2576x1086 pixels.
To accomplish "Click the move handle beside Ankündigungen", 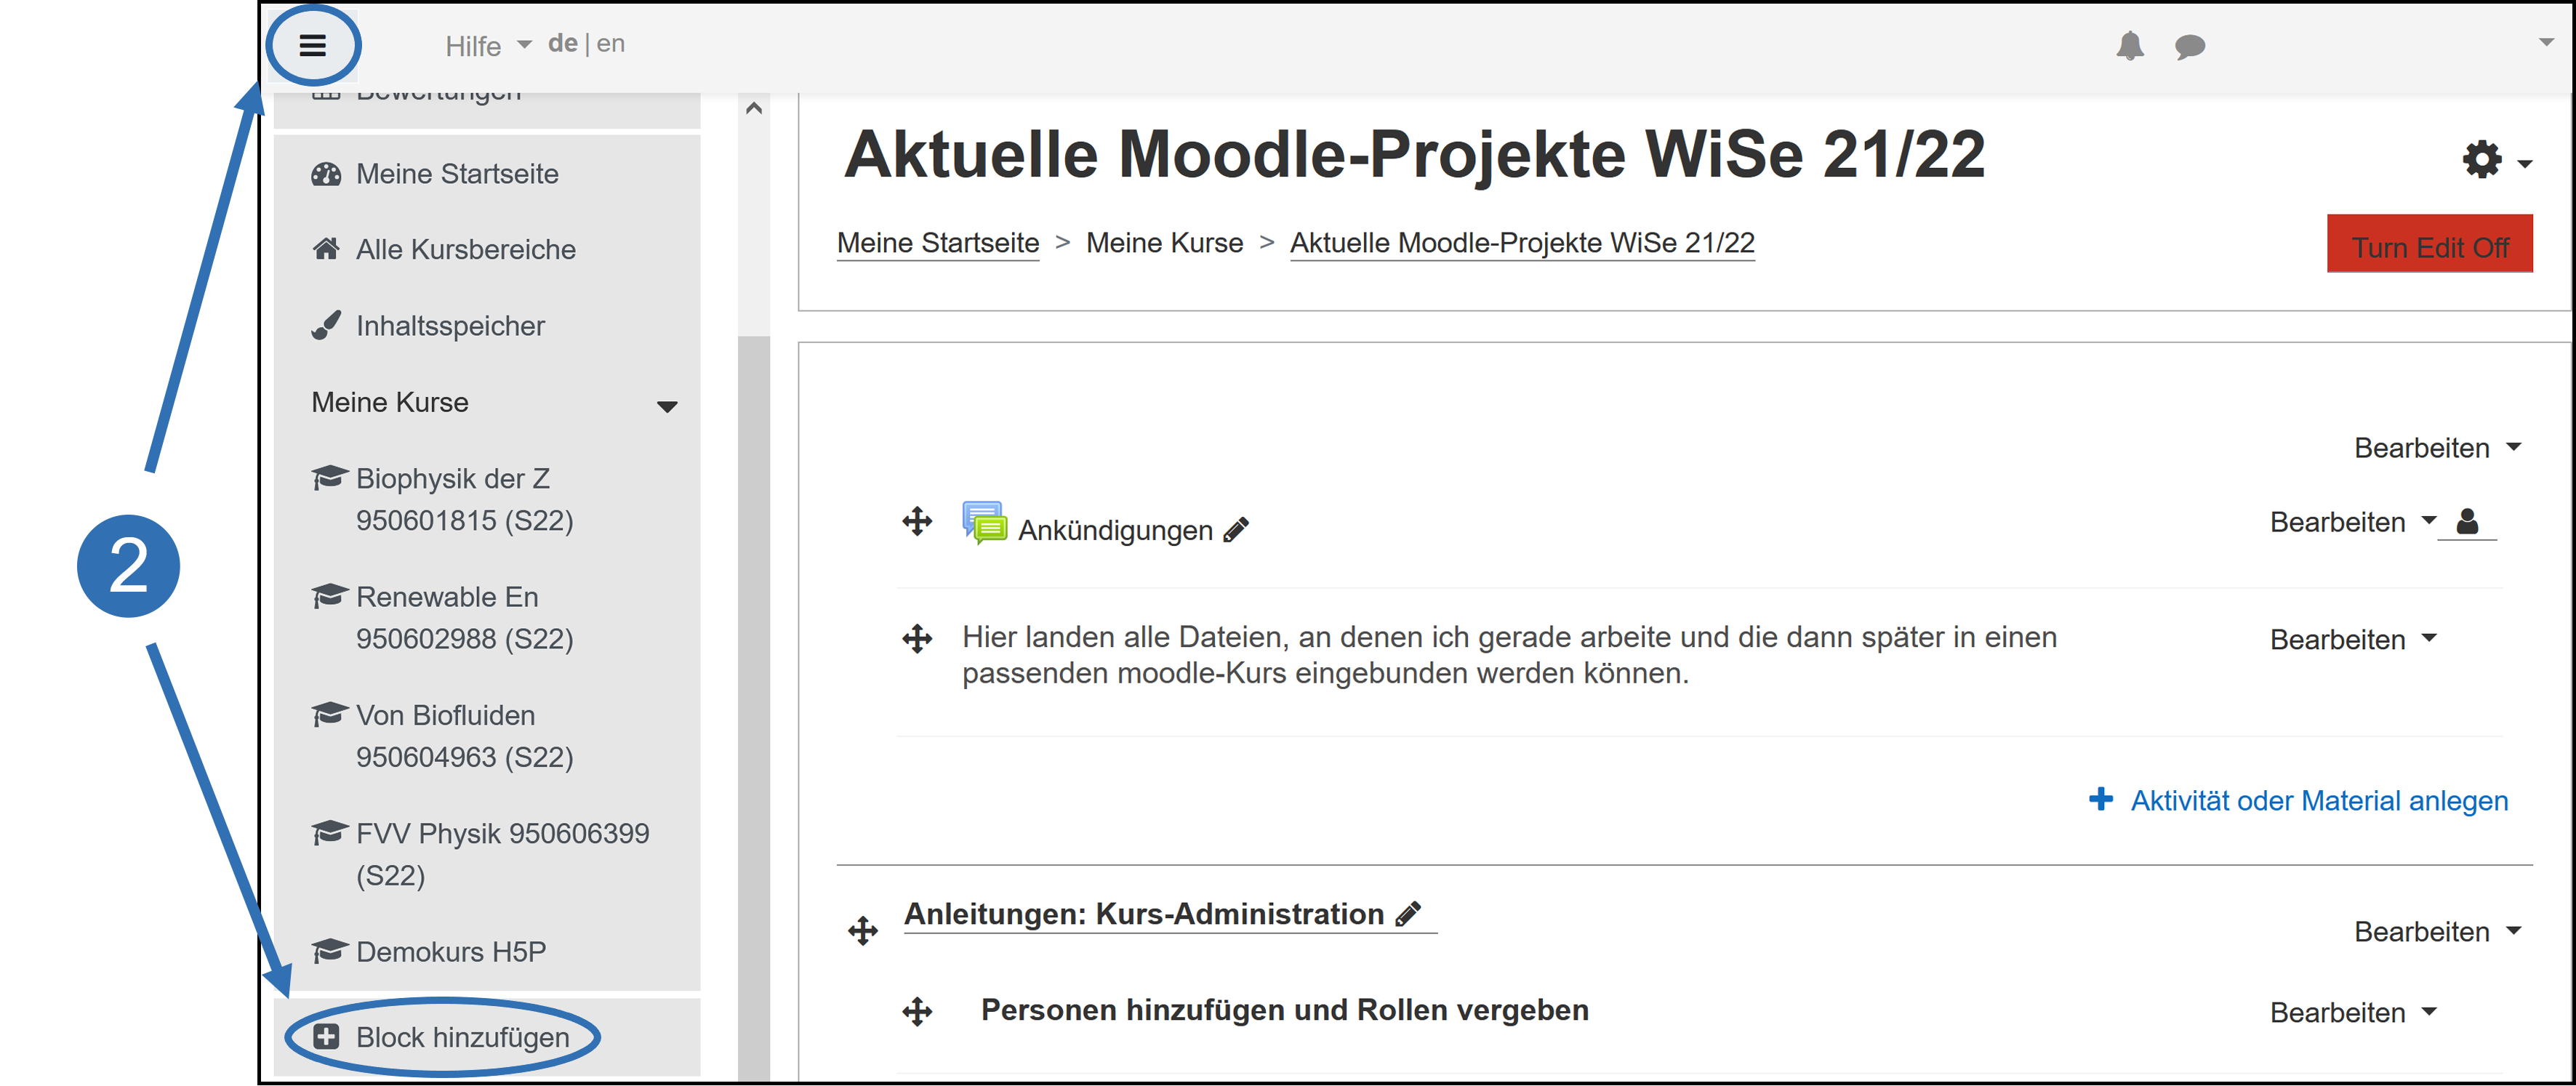I will (916, 521).
